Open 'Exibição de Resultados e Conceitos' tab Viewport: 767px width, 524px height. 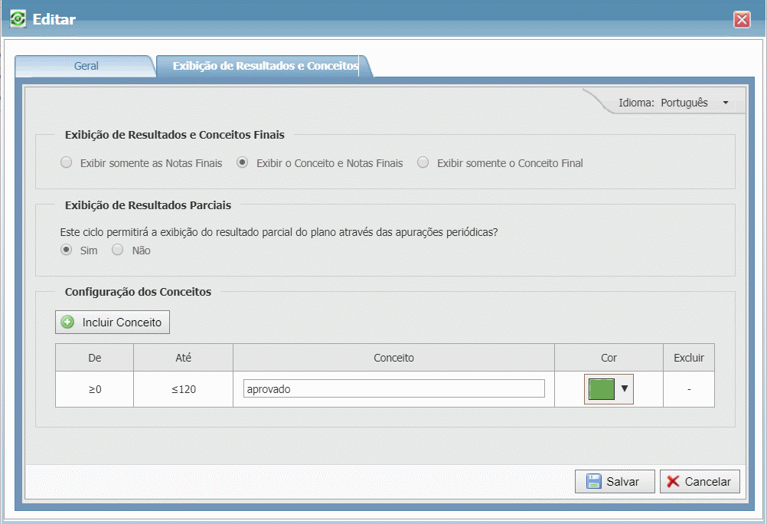coord(265,66)
